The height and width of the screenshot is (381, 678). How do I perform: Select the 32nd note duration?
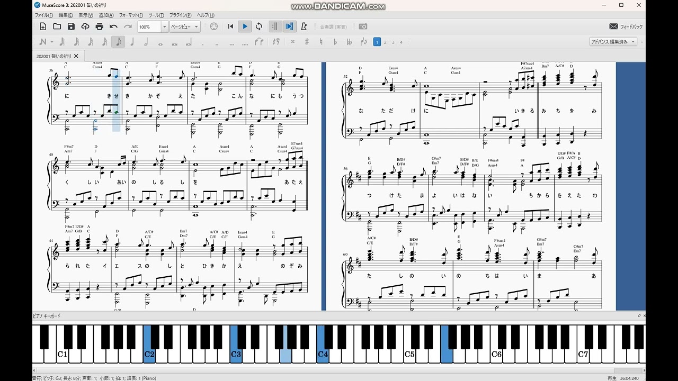[x=91, y=42]
